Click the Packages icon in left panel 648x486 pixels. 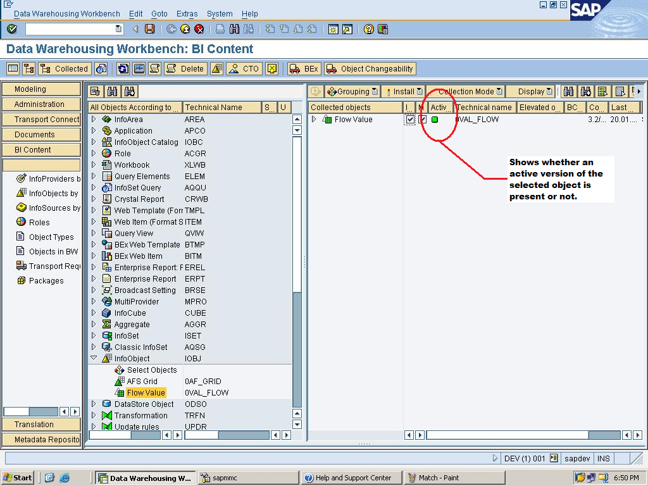tap(21, 280)
